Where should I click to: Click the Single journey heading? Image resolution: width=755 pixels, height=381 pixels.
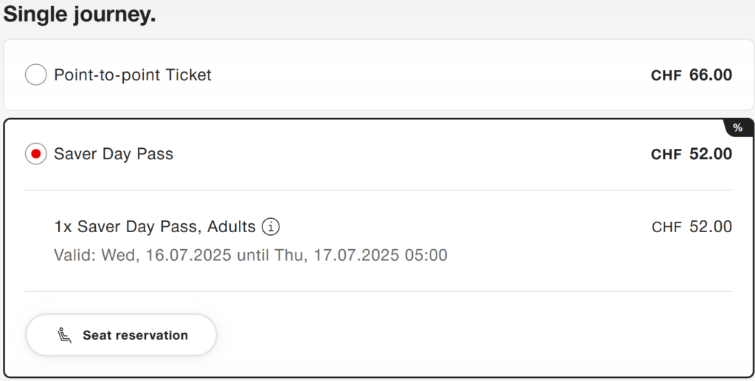pos(80,14)
